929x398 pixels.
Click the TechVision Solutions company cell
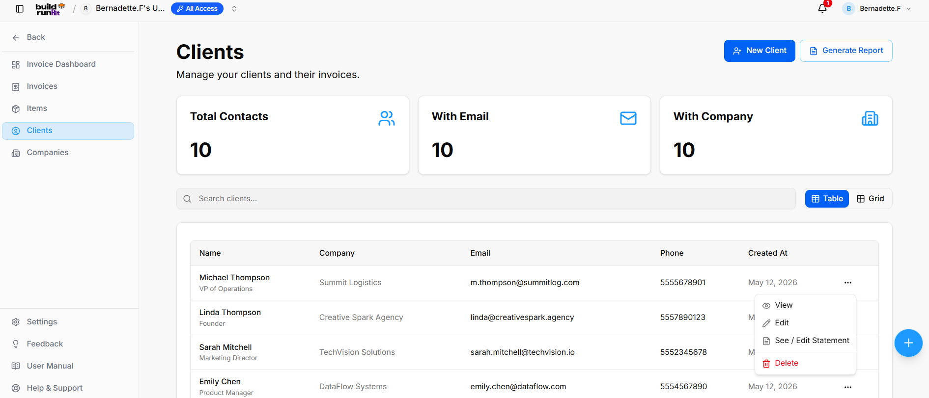pyautogui.click(x=357, y=352)
